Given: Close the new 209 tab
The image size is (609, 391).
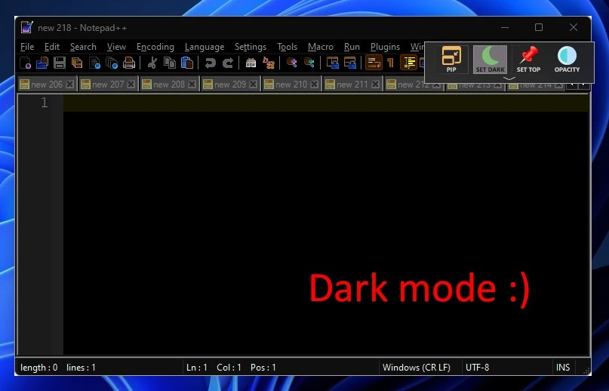Looking at the screenshot, I should (x=254, y=85).
